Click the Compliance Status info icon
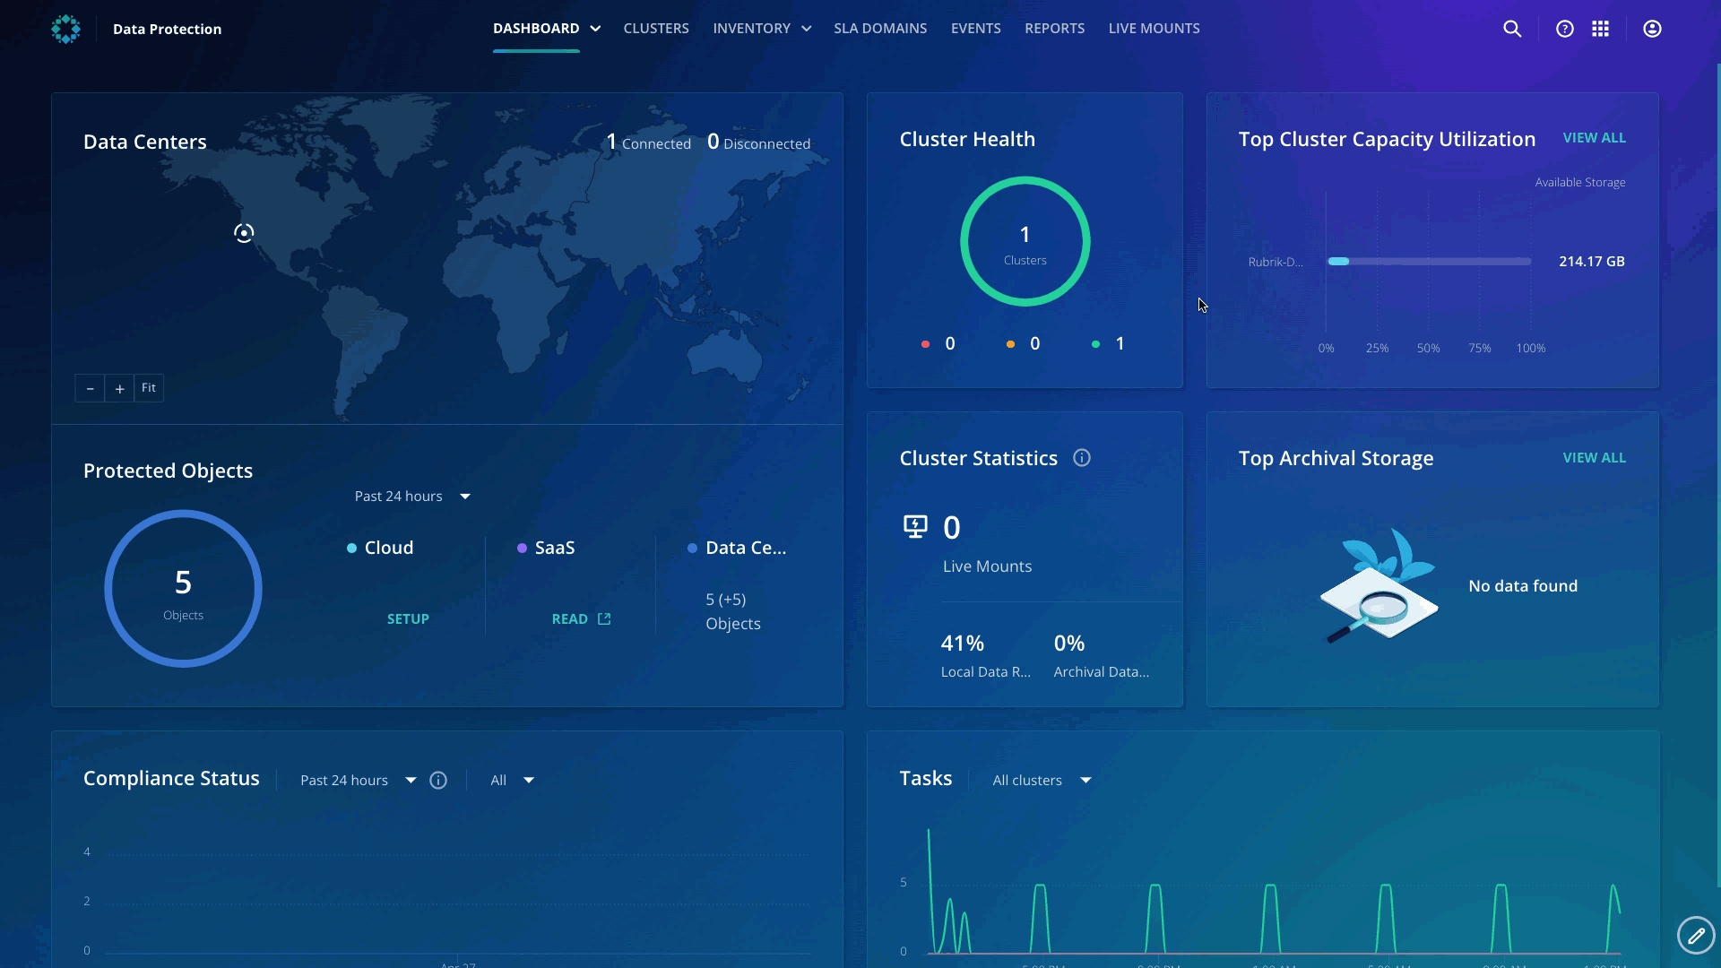Image resolution: width=1721 pixels, height=968 pixels. pos(438,781)
